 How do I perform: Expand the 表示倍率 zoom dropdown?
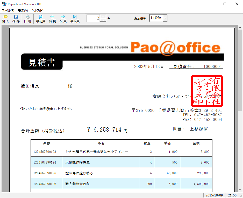[165, 18]
